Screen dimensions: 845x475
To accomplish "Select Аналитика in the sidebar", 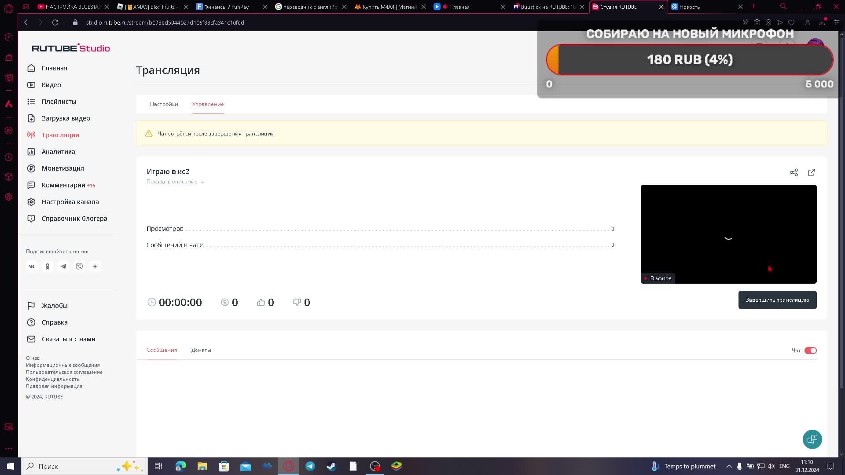I will coord(58,152).
